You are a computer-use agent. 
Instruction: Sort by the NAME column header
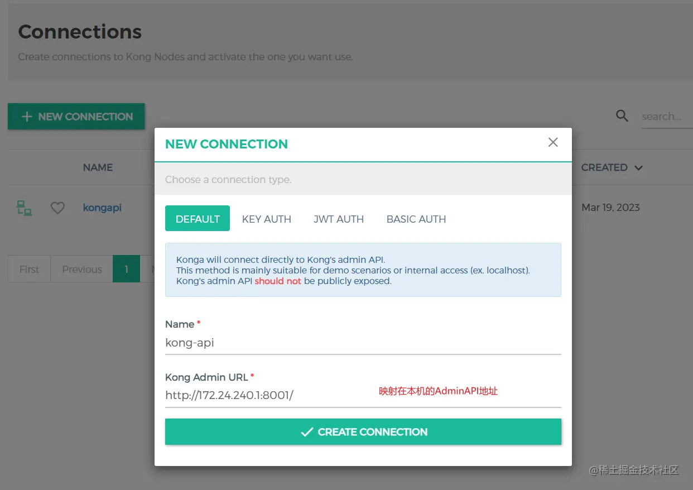coord(98,167)
